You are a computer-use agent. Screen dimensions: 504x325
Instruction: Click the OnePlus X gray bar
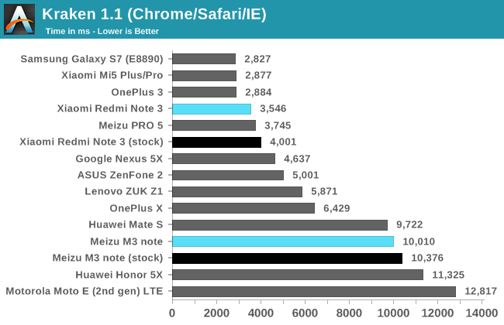[243, 208]
